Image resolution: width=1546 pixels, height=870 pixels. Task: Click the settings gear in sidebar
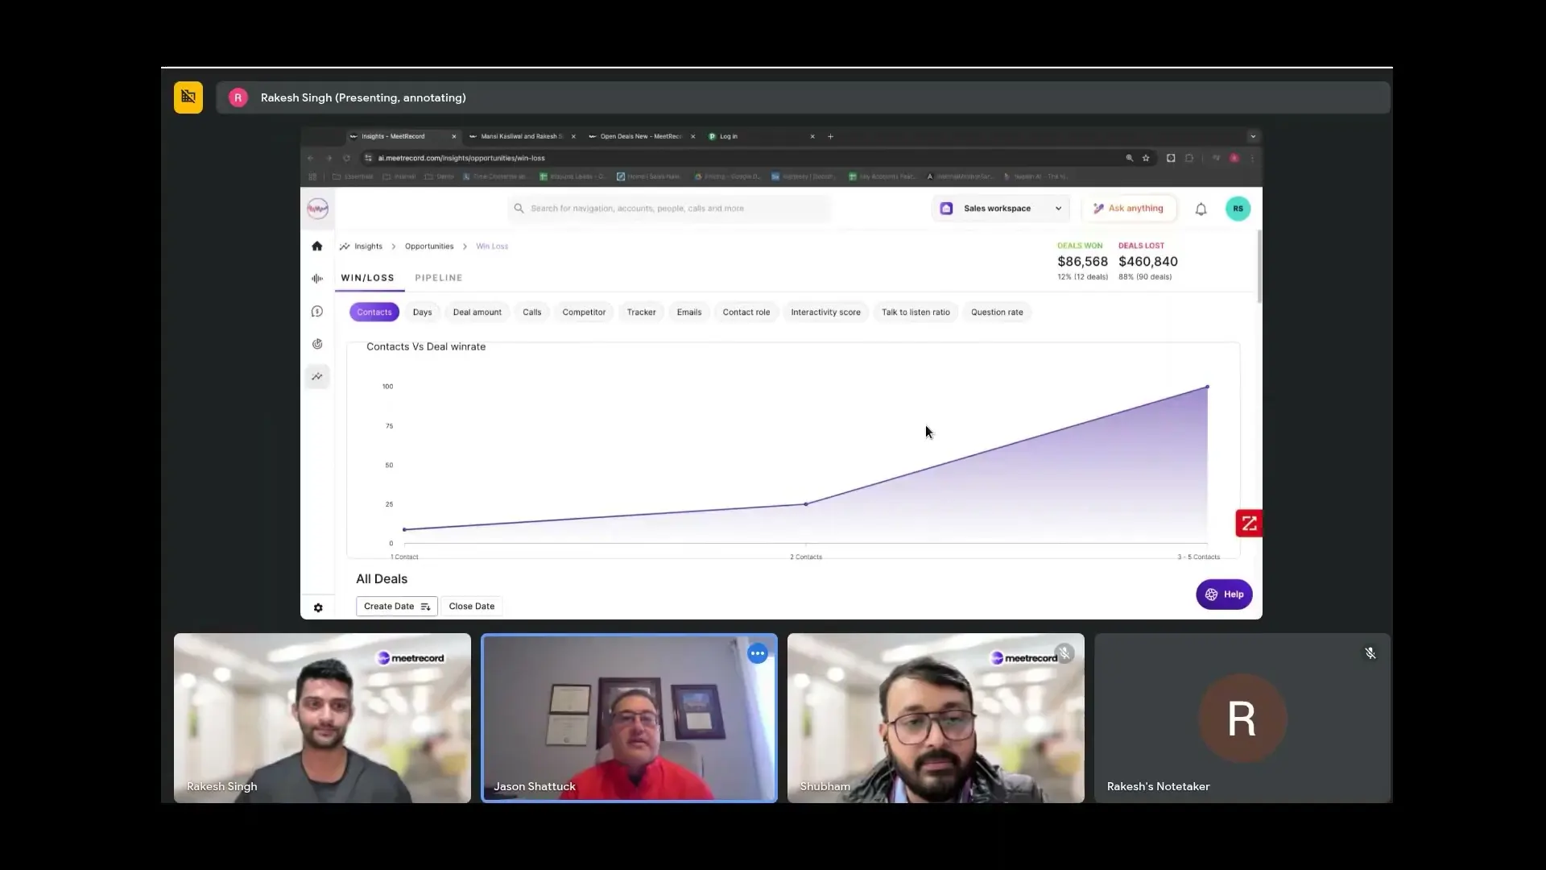click(318, 608)
